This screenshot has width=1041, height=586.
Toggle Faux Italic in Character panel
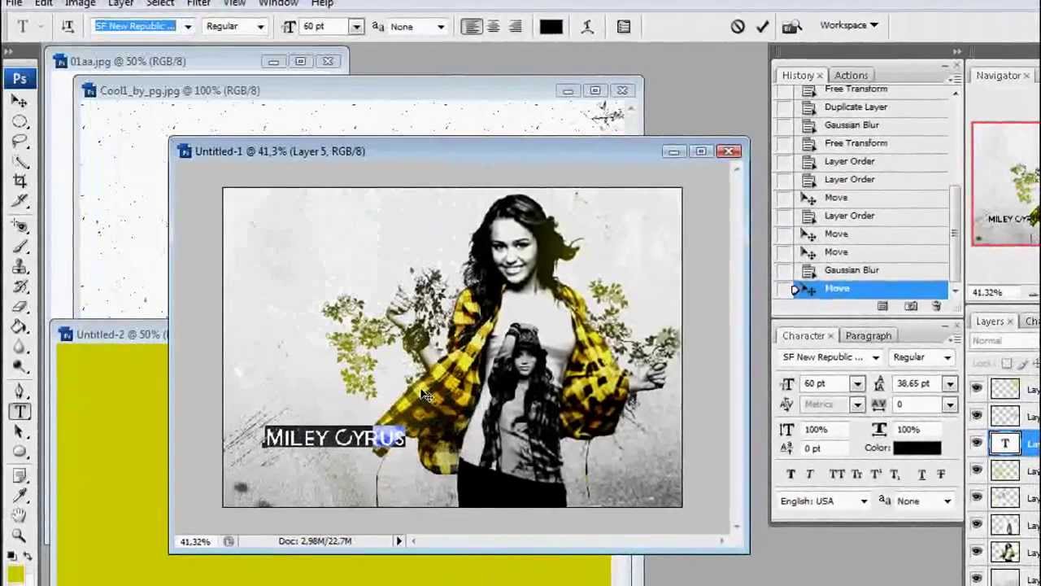(810, 474)
